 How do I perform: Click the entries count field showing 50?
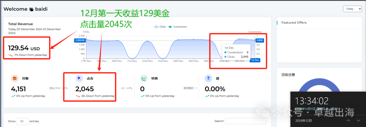click(22, 121)
